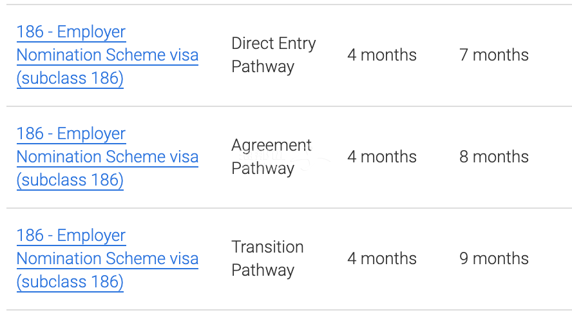
Task: Click '(subclass 186)' link text in Direct Entry row
Action: pos(70,78)
